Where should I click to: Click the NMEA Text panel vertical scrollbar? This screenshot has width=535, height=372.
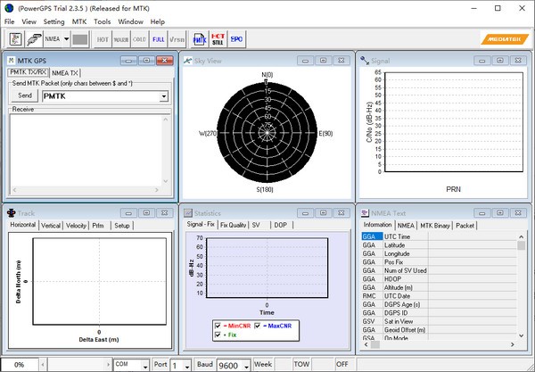point(523,285)
